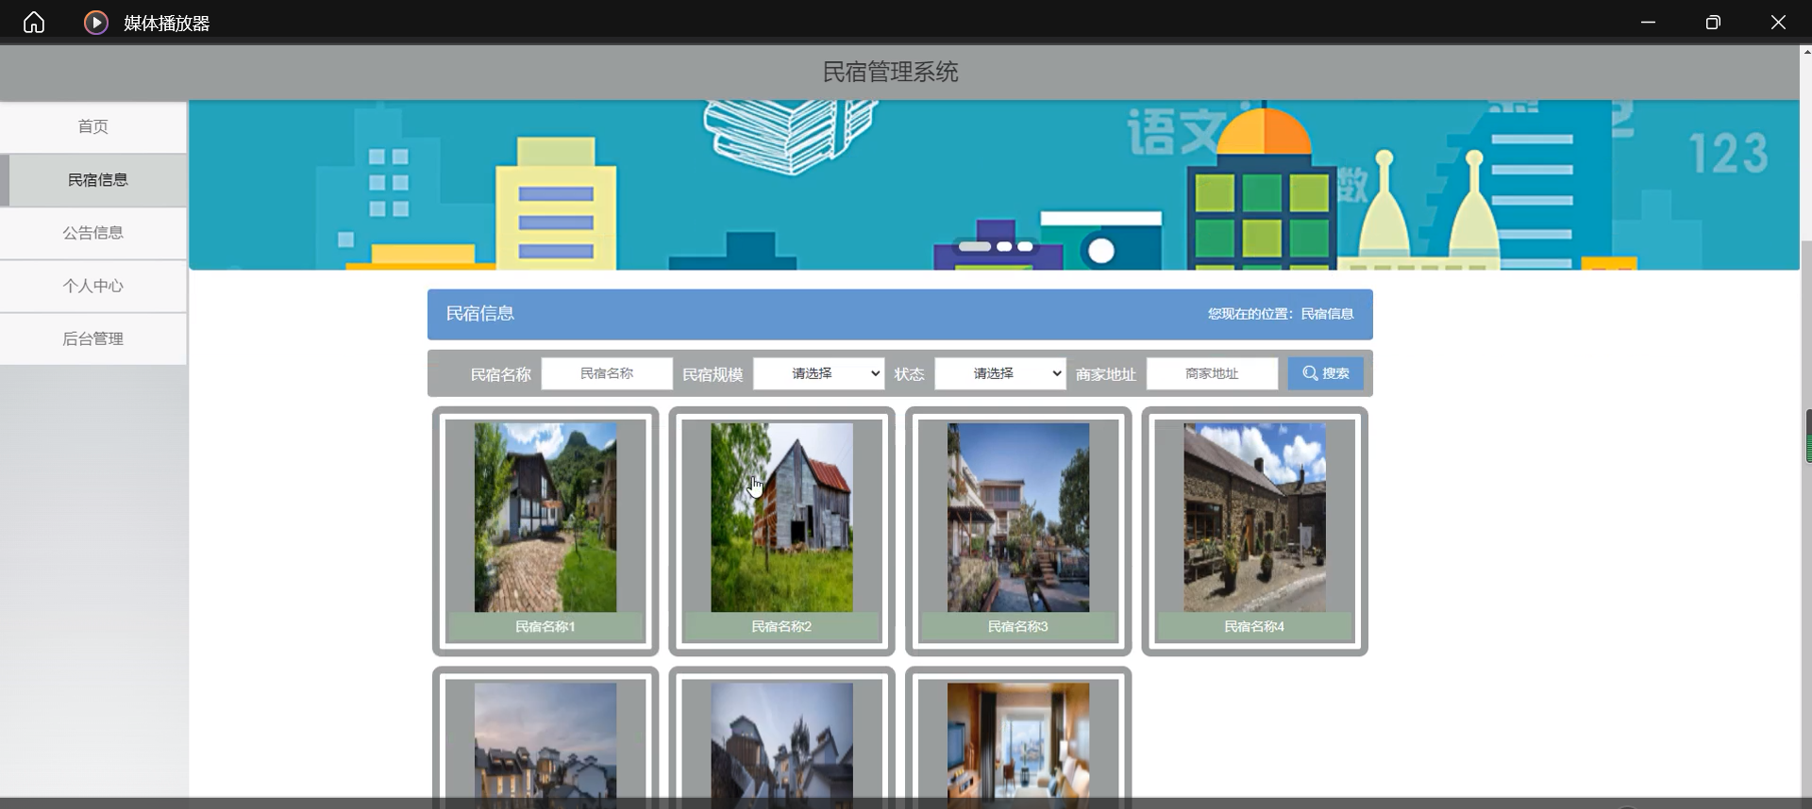Go to 个人中心 in the sidebar
1812x809 pixels.
click(x=93, y=286)
